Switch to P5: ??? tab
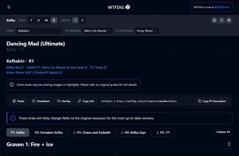Viewport: 239px width, 156px height. pos(163,132)
